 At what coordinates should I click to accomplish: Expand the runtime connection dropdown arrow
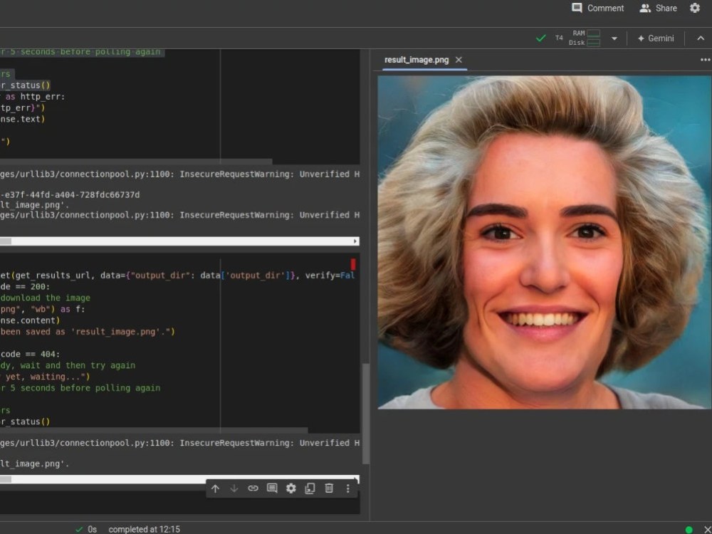point(614,38)
